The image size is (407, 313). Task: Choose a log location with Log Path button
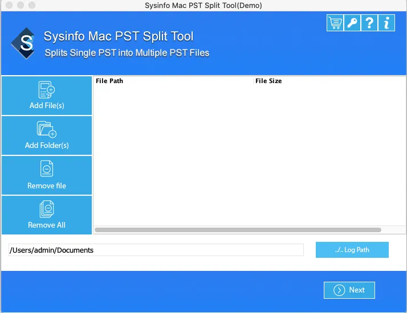tap(352, 250)
